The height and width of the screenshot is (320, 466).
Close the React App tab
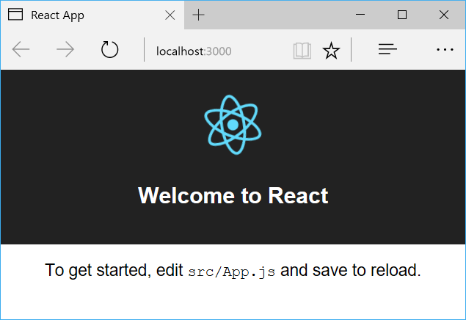(170, 15)
